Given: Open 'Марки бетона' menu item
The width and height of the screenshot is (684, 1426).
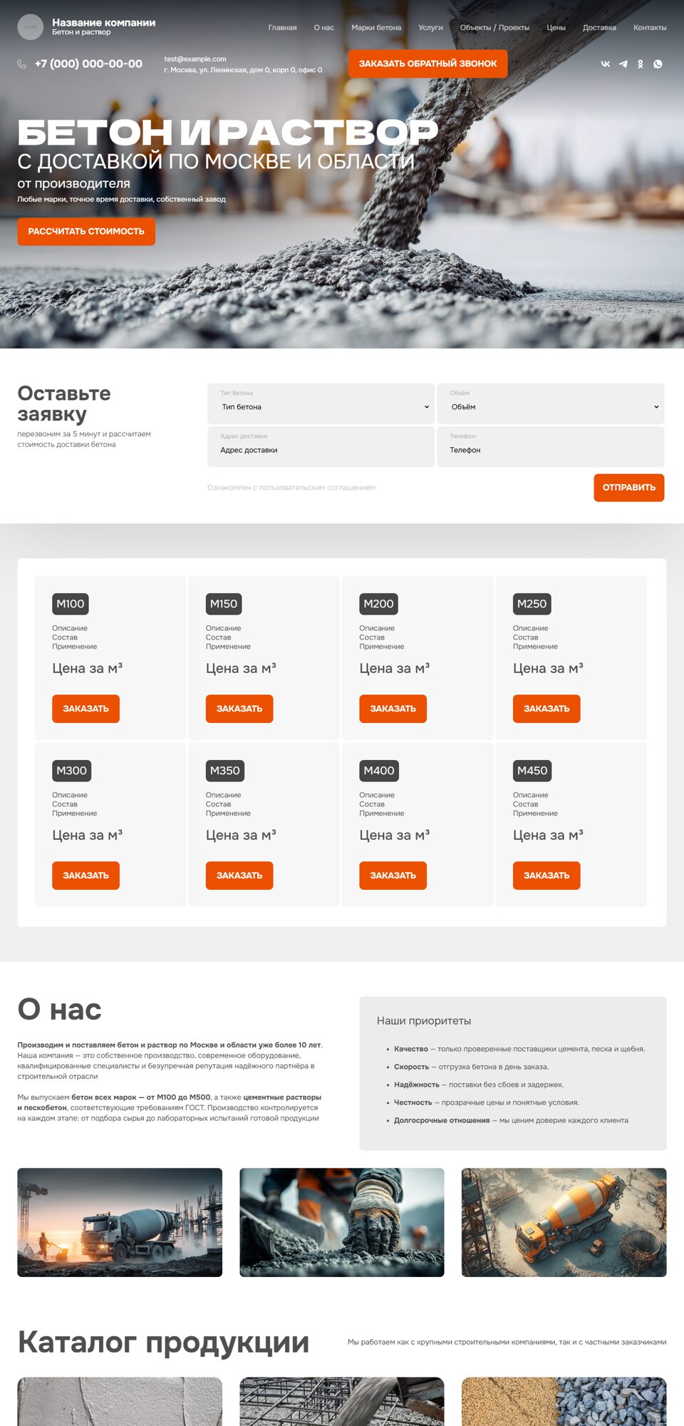Looking at the screenshot, I should tap(375, 28).
